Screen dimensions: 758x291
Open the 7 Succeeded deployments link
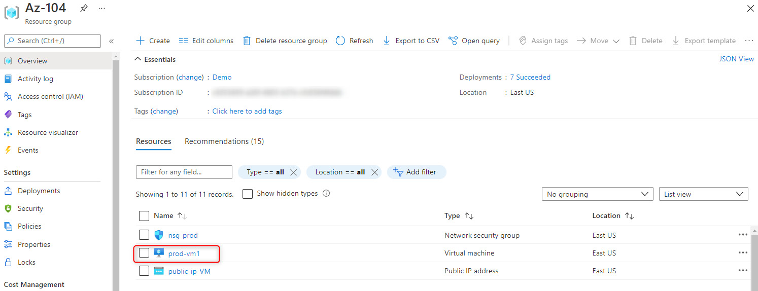tap(530, 77)
